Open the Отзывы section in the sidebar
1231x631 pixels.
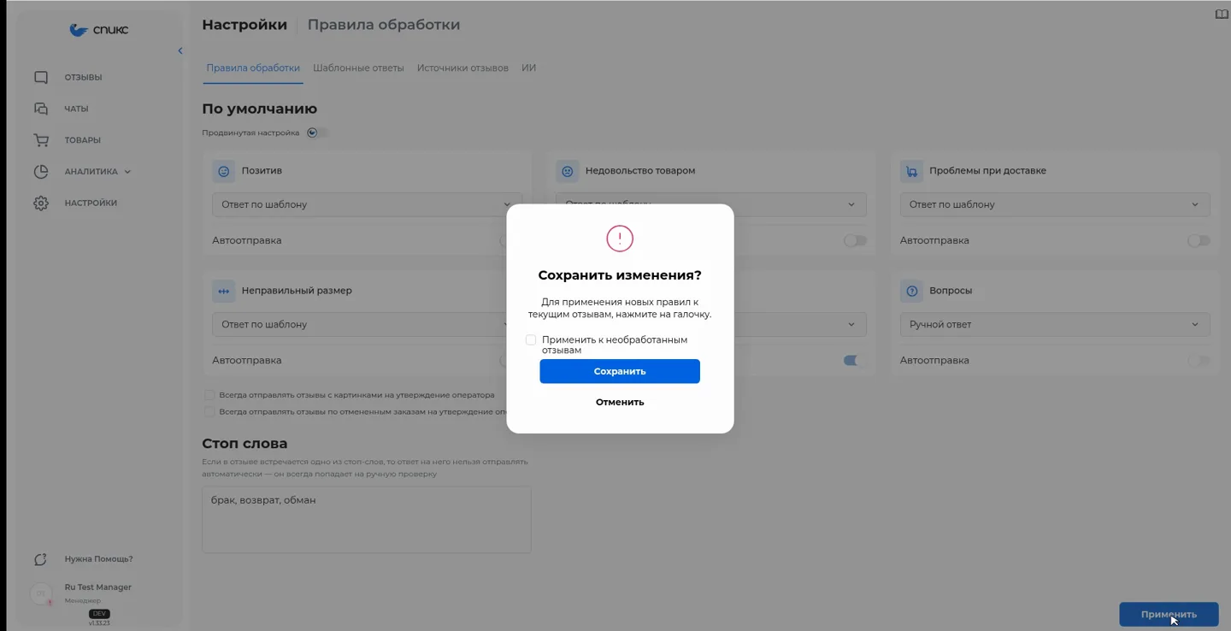[x=83, y=77]
